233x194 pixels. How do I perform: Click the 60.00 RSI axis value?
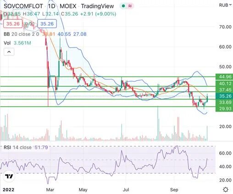pyautogui.click(x=225, y=153)
